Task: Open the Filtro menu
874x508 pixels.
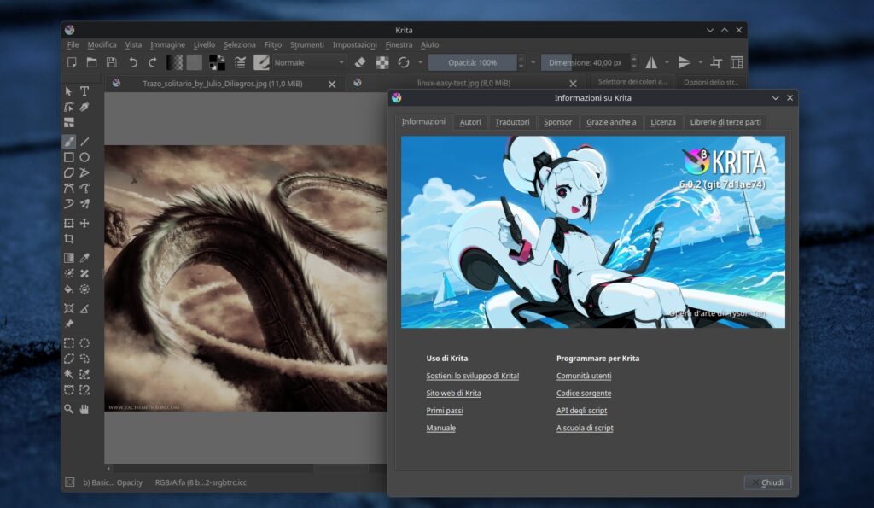Action: click(272, 44)
